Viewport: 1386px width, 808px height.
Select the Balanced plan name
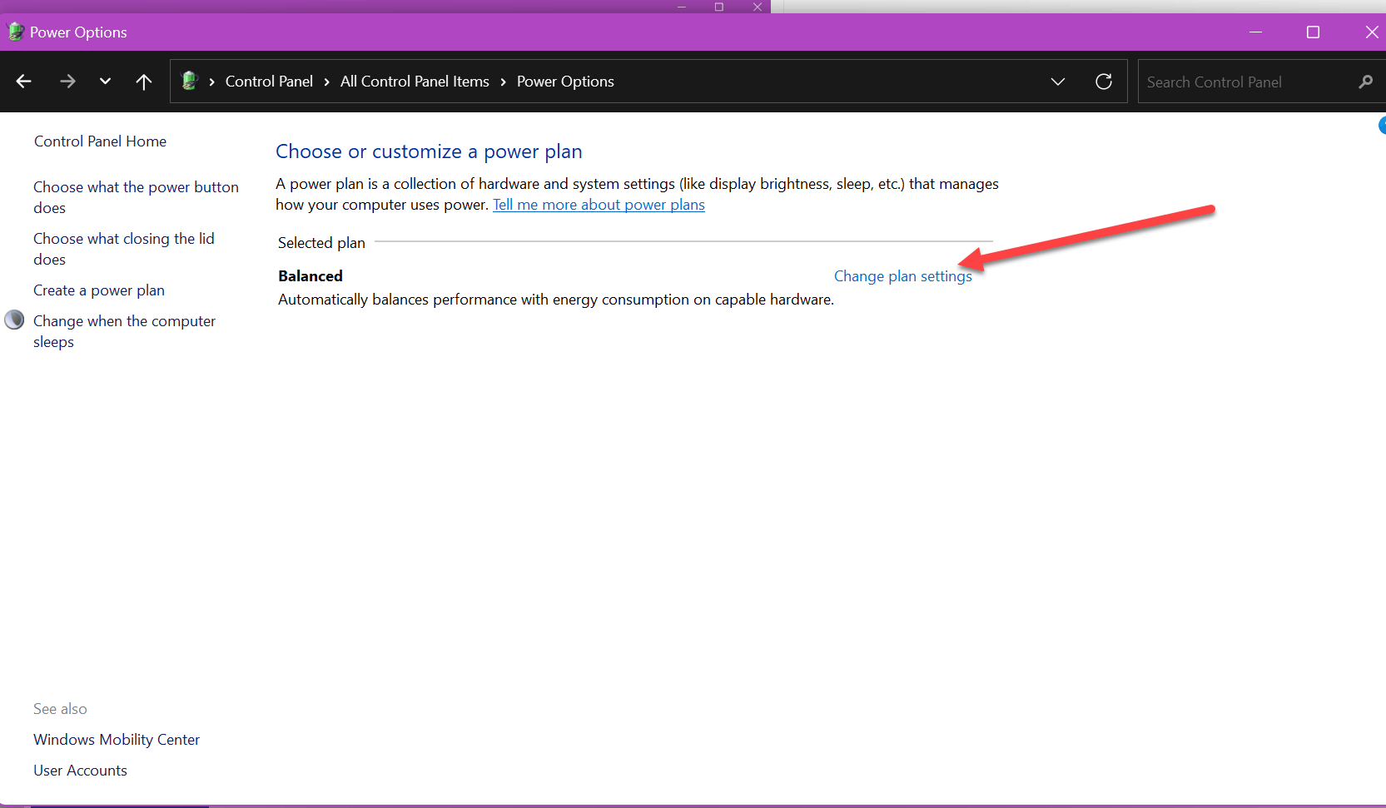click(x=310, y=276)
